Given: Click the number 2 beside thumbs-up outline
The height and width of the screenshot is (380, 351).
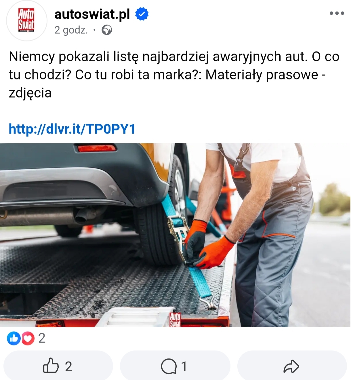Looking at the screenshot, I should point(68,366).
